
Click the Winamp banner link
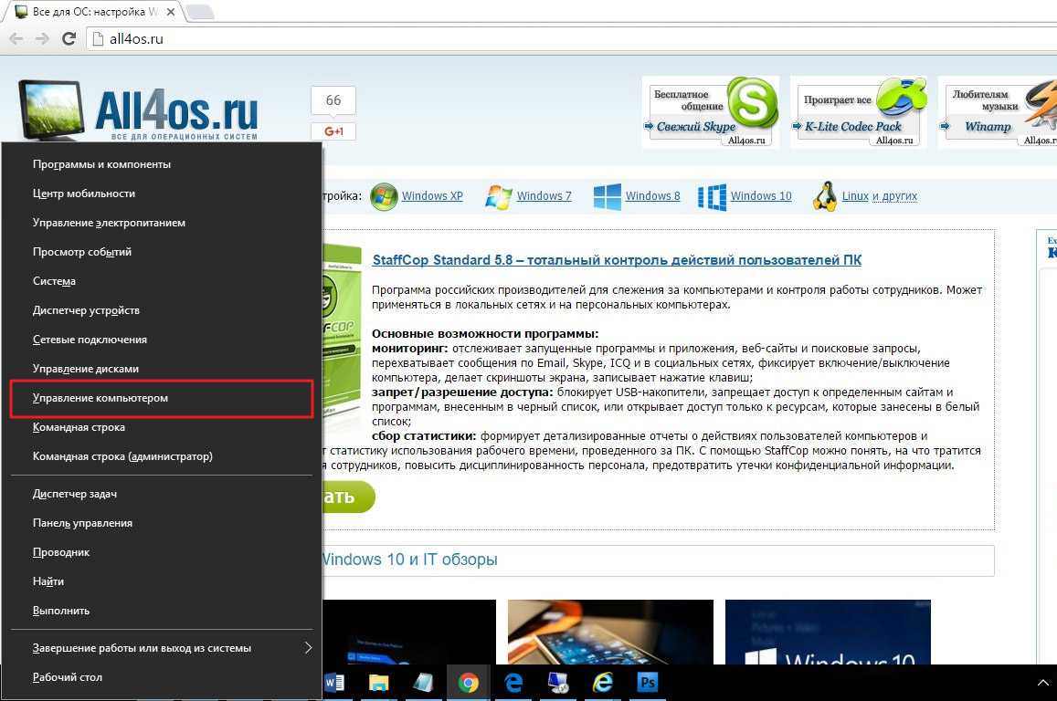[988, 127]
